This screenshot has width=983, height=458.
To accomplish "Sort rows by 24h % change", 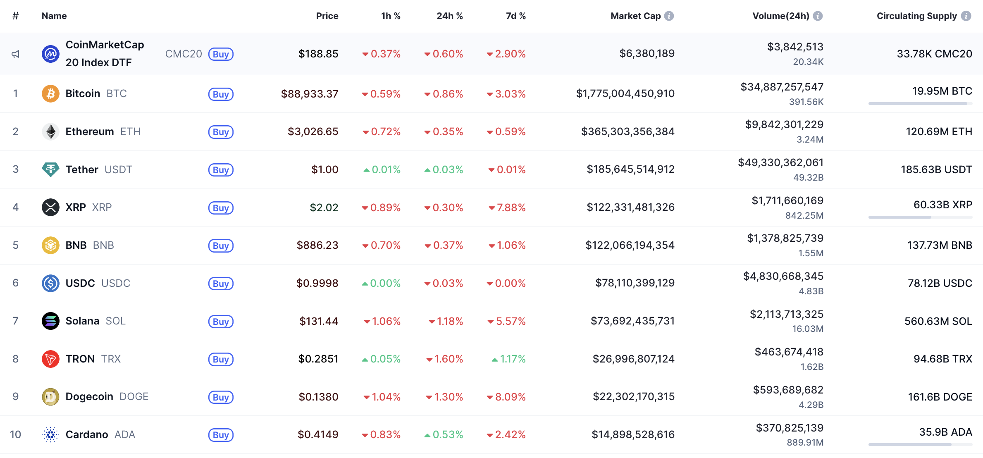I will (449, 16).
